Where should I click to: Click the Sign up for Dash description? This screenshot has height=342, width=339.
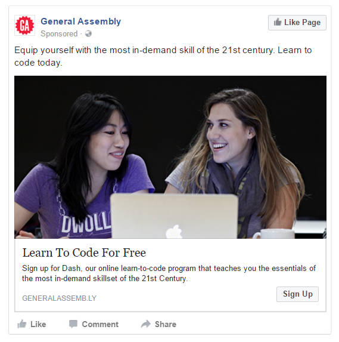pos(169,273)
